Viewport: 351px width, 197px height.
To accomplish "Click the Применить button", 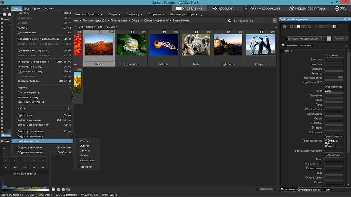I will pos(340,39).
